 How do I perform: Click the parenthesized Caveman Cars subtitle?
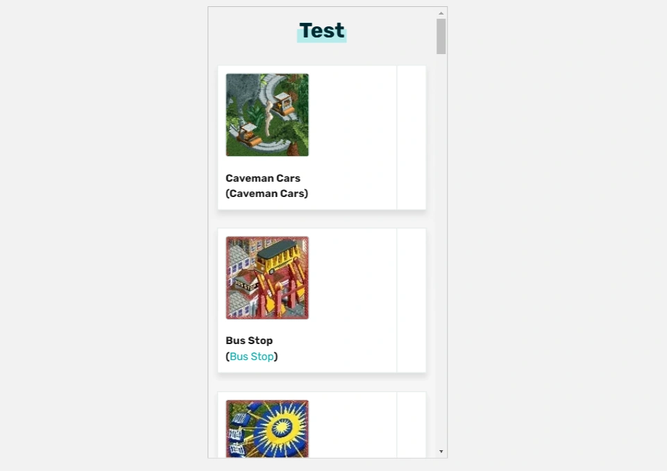267,194
